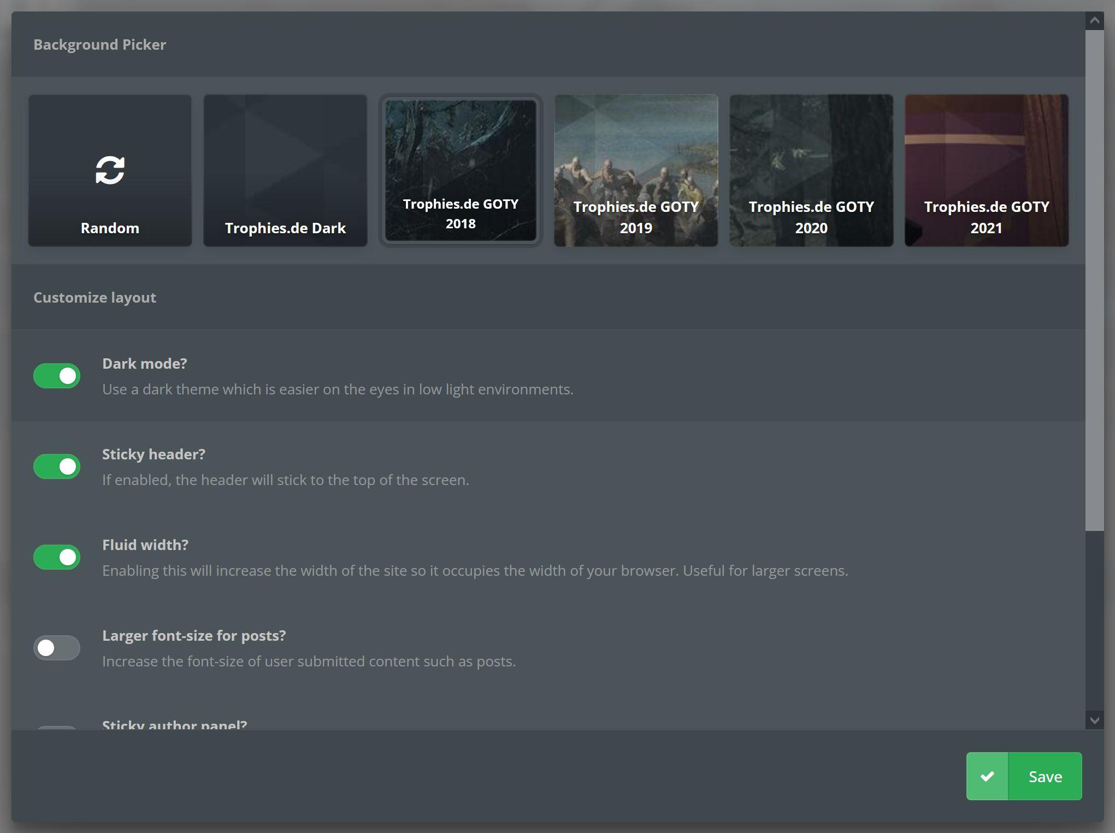Image resolution: width=1115 pixels, height=833 pixels.
Task: Select the Trophies.de GOTY 2020 background
Action: pyautogui.click(x=811, y=170)
